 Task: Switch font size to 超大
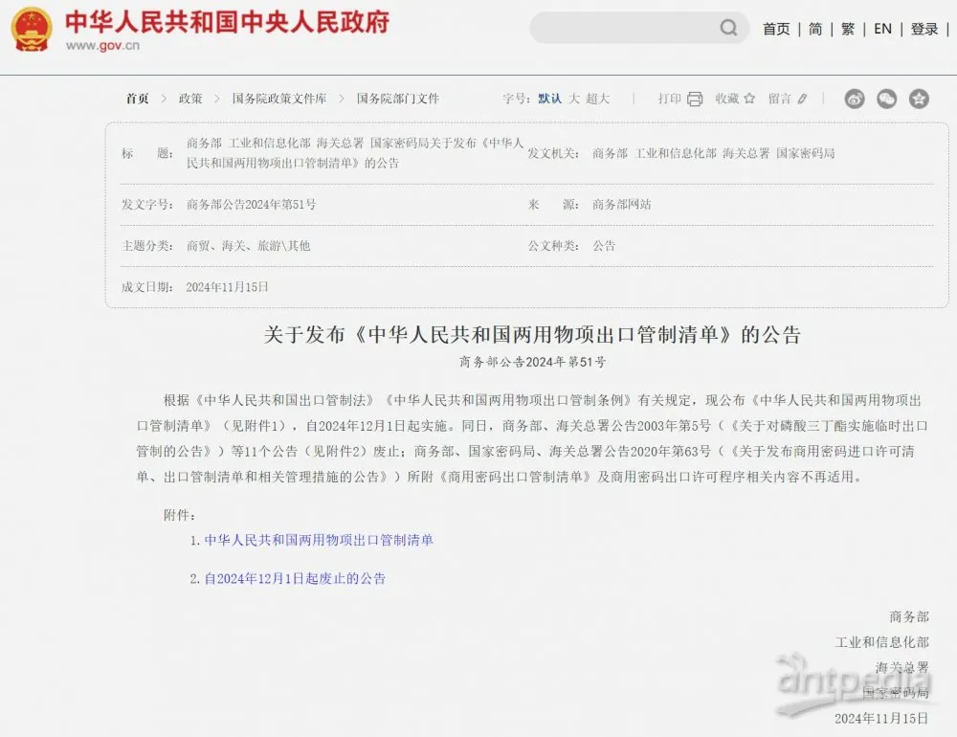coord(598,99)
